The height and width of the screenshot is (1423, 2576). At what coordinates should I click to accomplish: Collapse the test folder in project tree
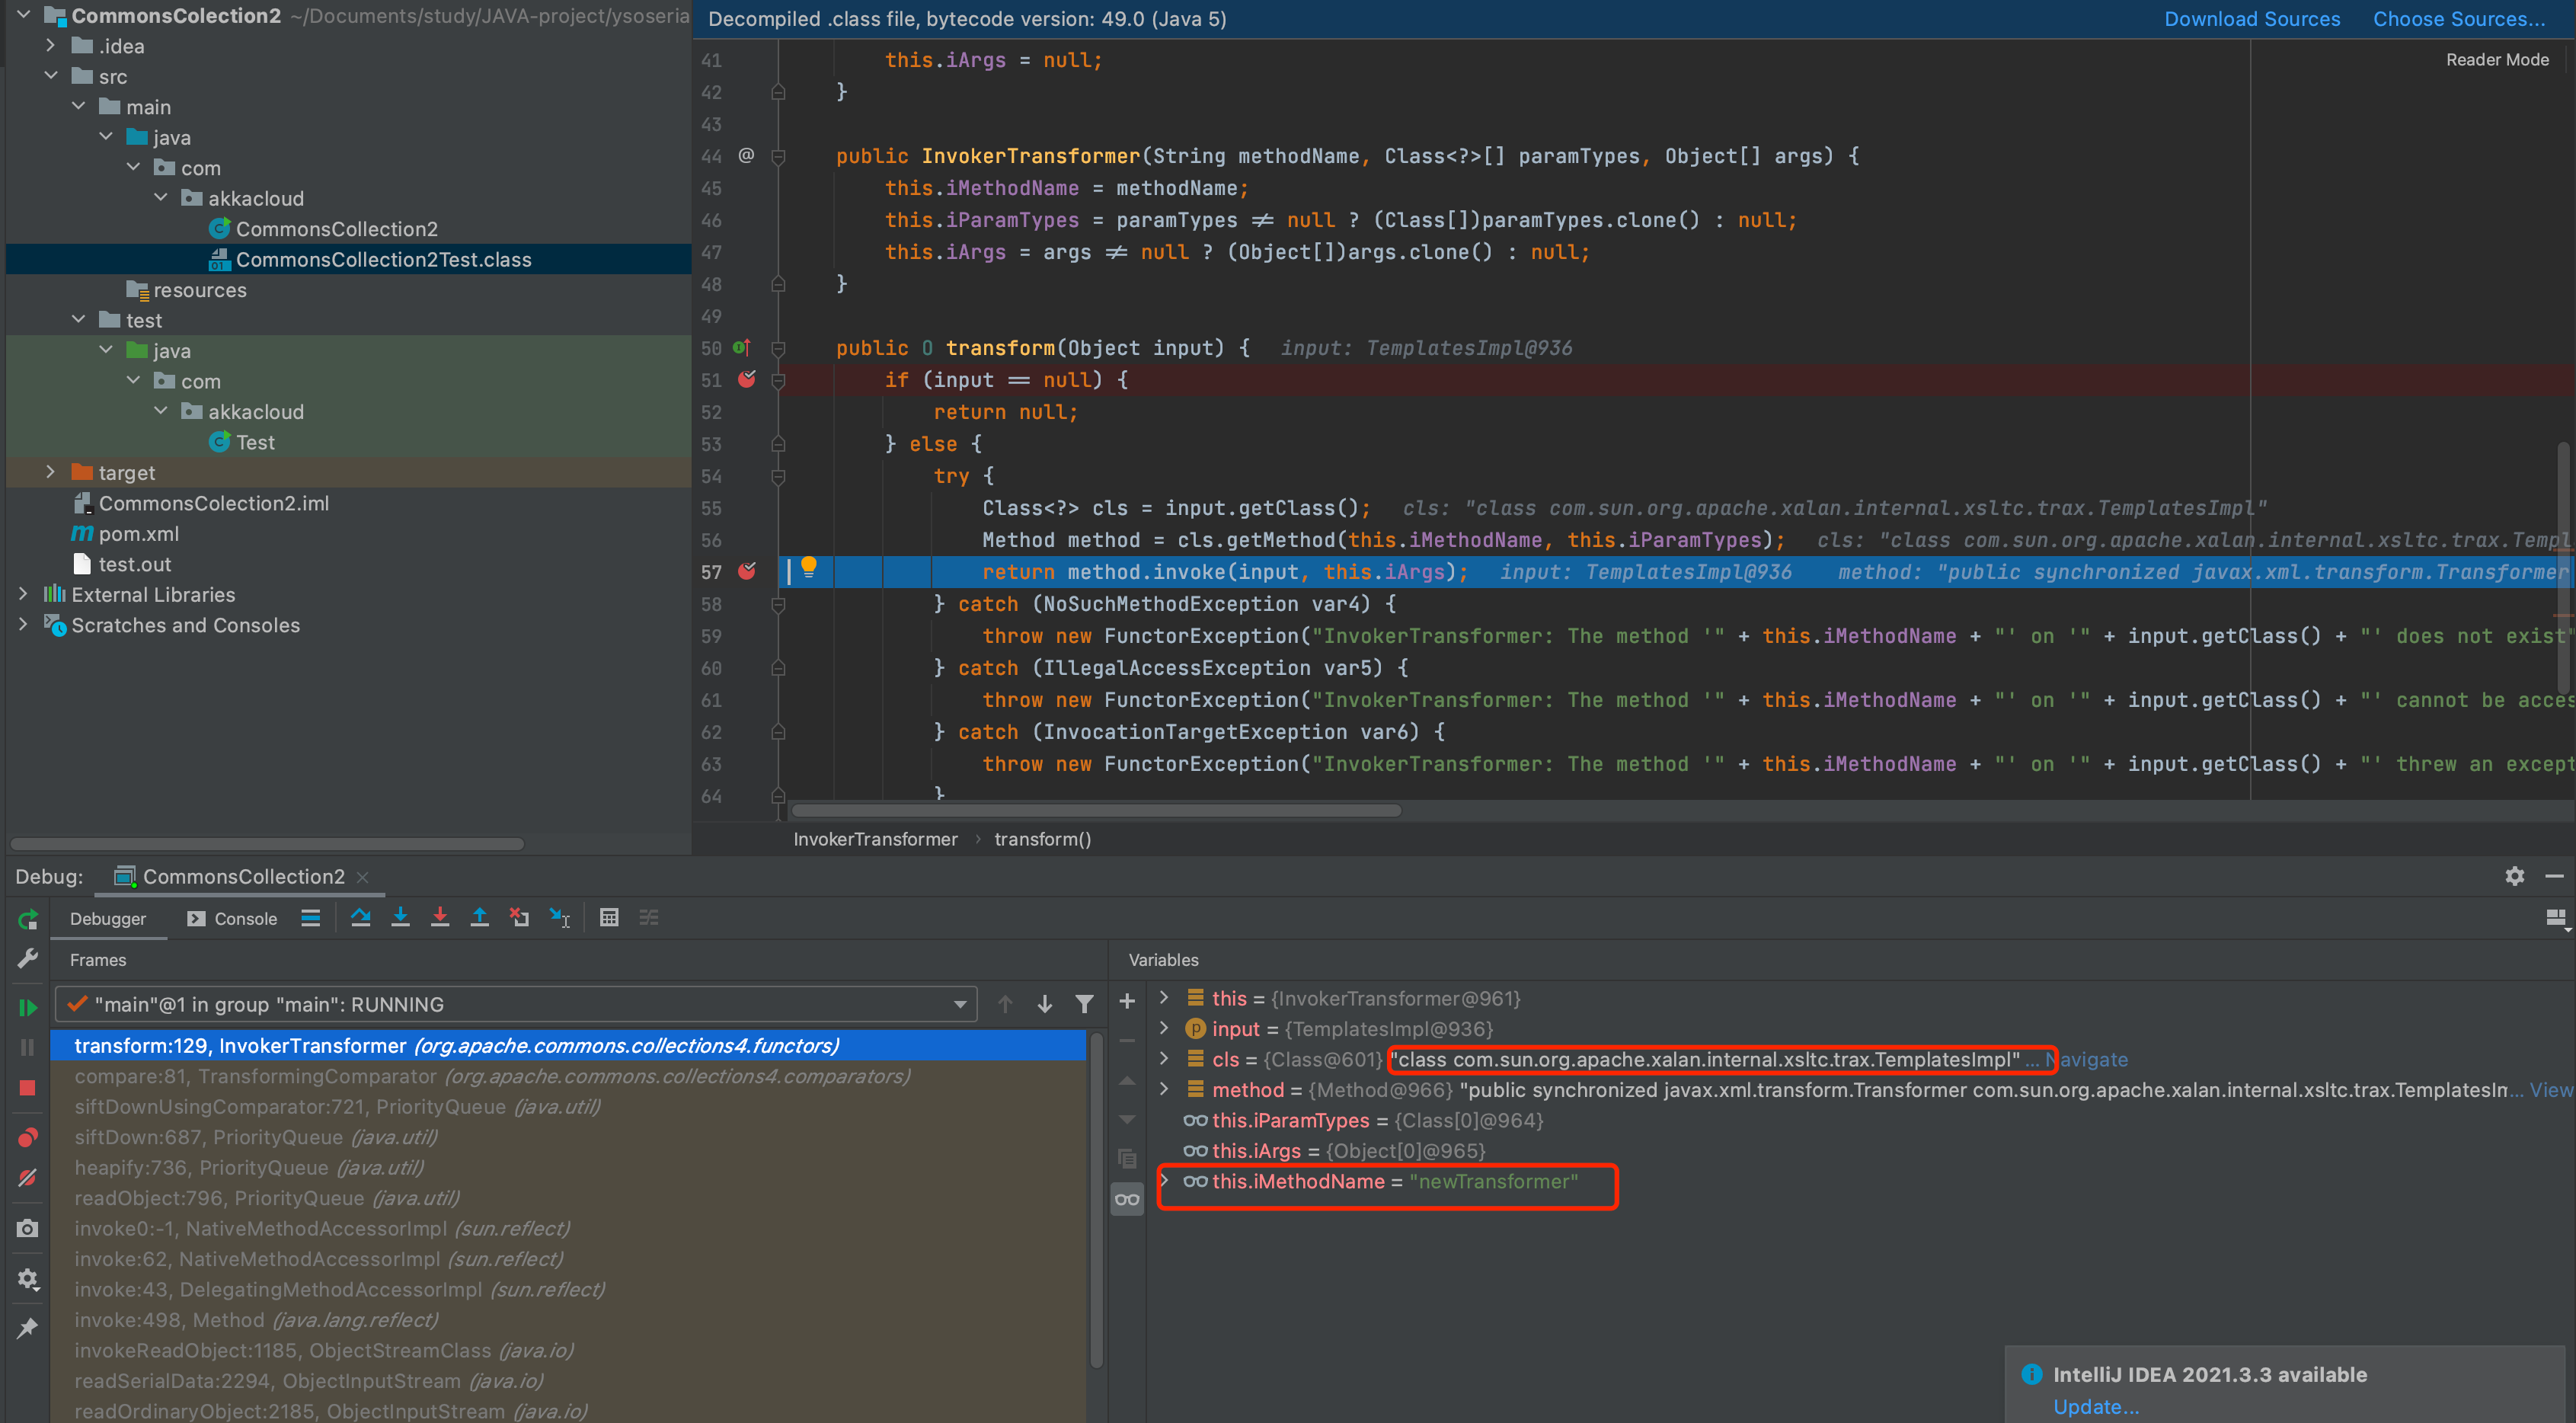79,319
